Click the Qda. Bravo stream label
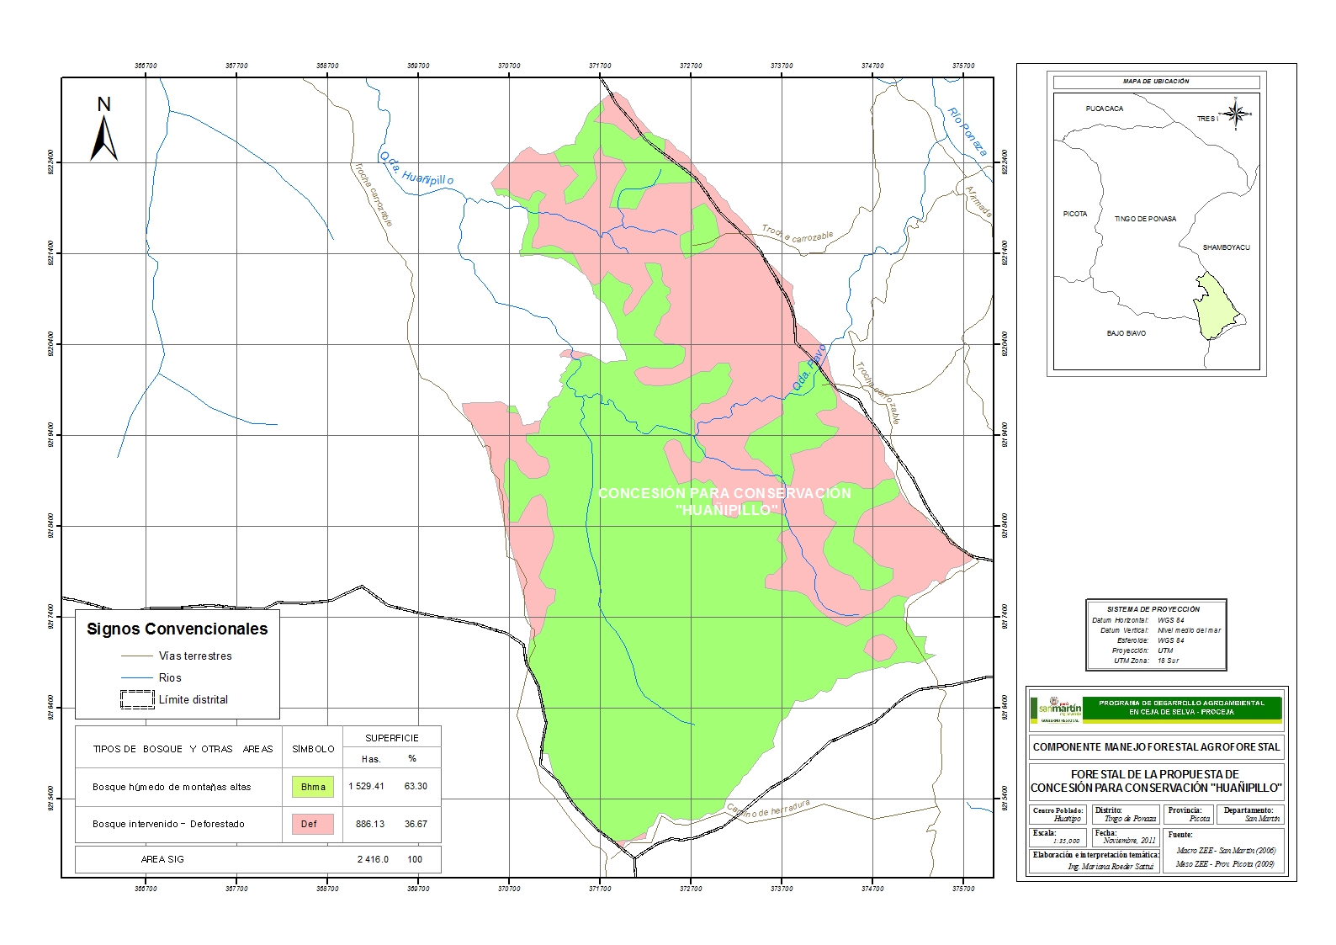1336x945 pixels. [x=808, y=368]
